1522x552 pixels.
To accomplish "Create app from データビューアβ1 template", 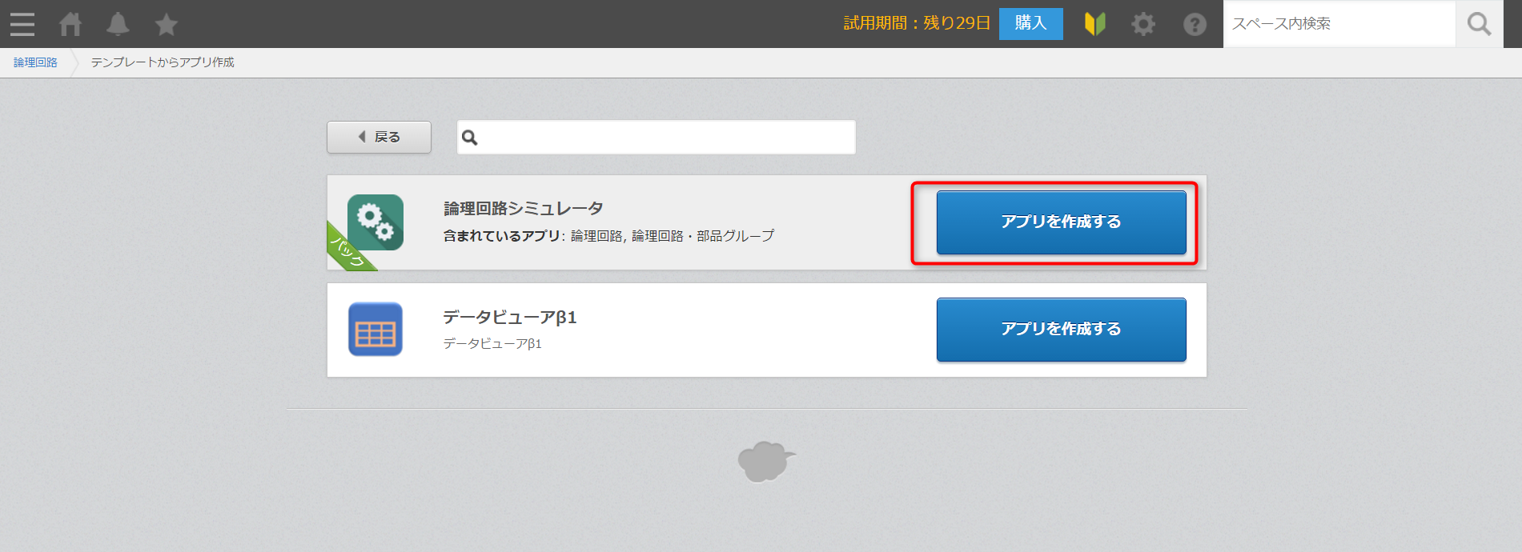I will click(x=1061, y=330).
